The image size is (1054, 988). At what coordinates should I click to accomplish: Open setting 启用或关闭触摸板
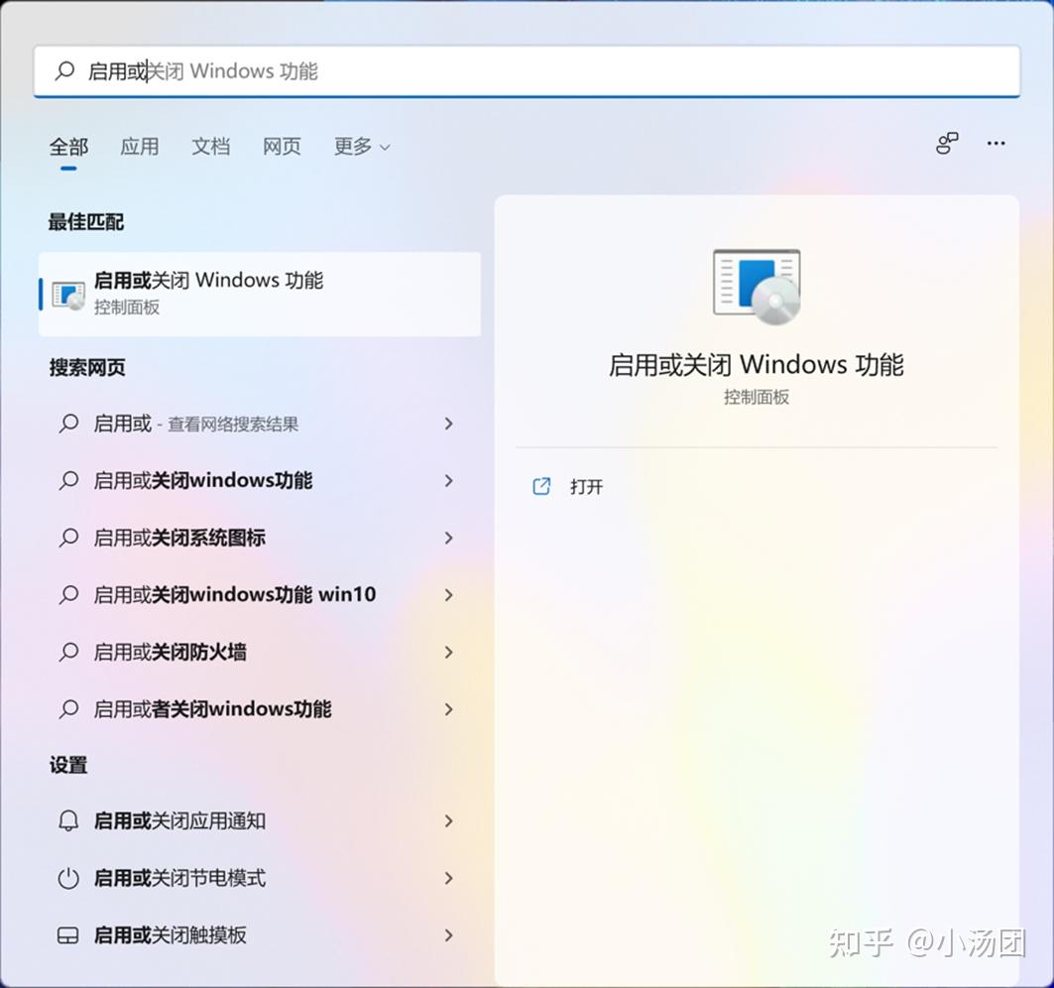click(x=260, y=935)
